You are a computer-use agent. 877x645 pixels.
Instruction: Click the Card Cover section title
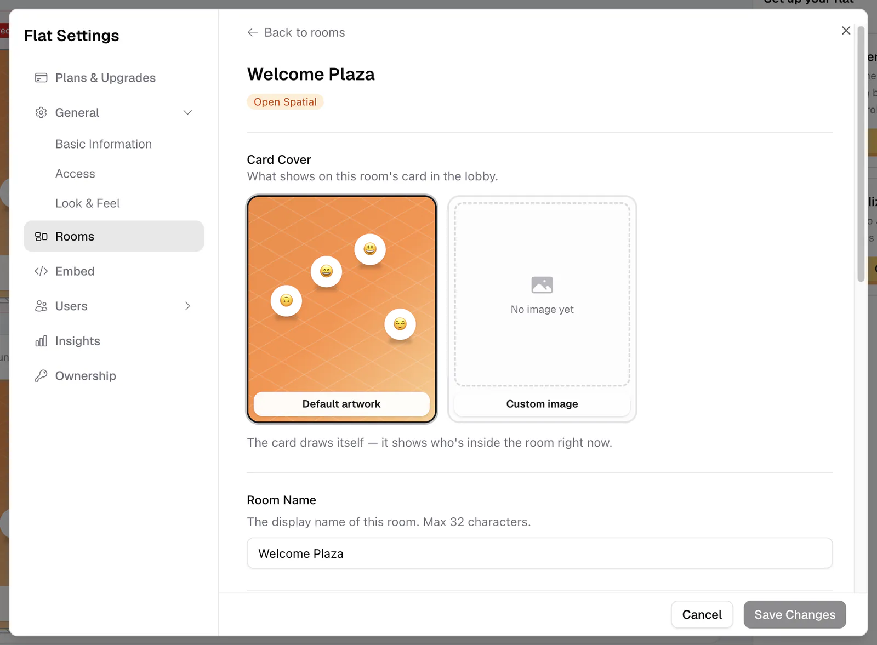279,159
